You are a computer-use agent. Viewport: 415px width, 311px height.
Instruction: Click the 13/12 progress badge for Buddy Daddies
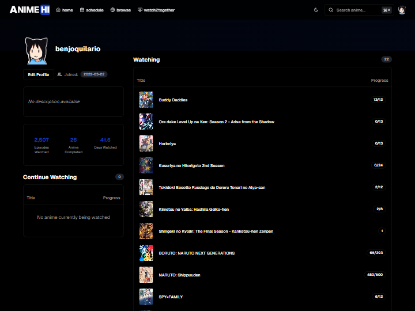coord(378,100)
